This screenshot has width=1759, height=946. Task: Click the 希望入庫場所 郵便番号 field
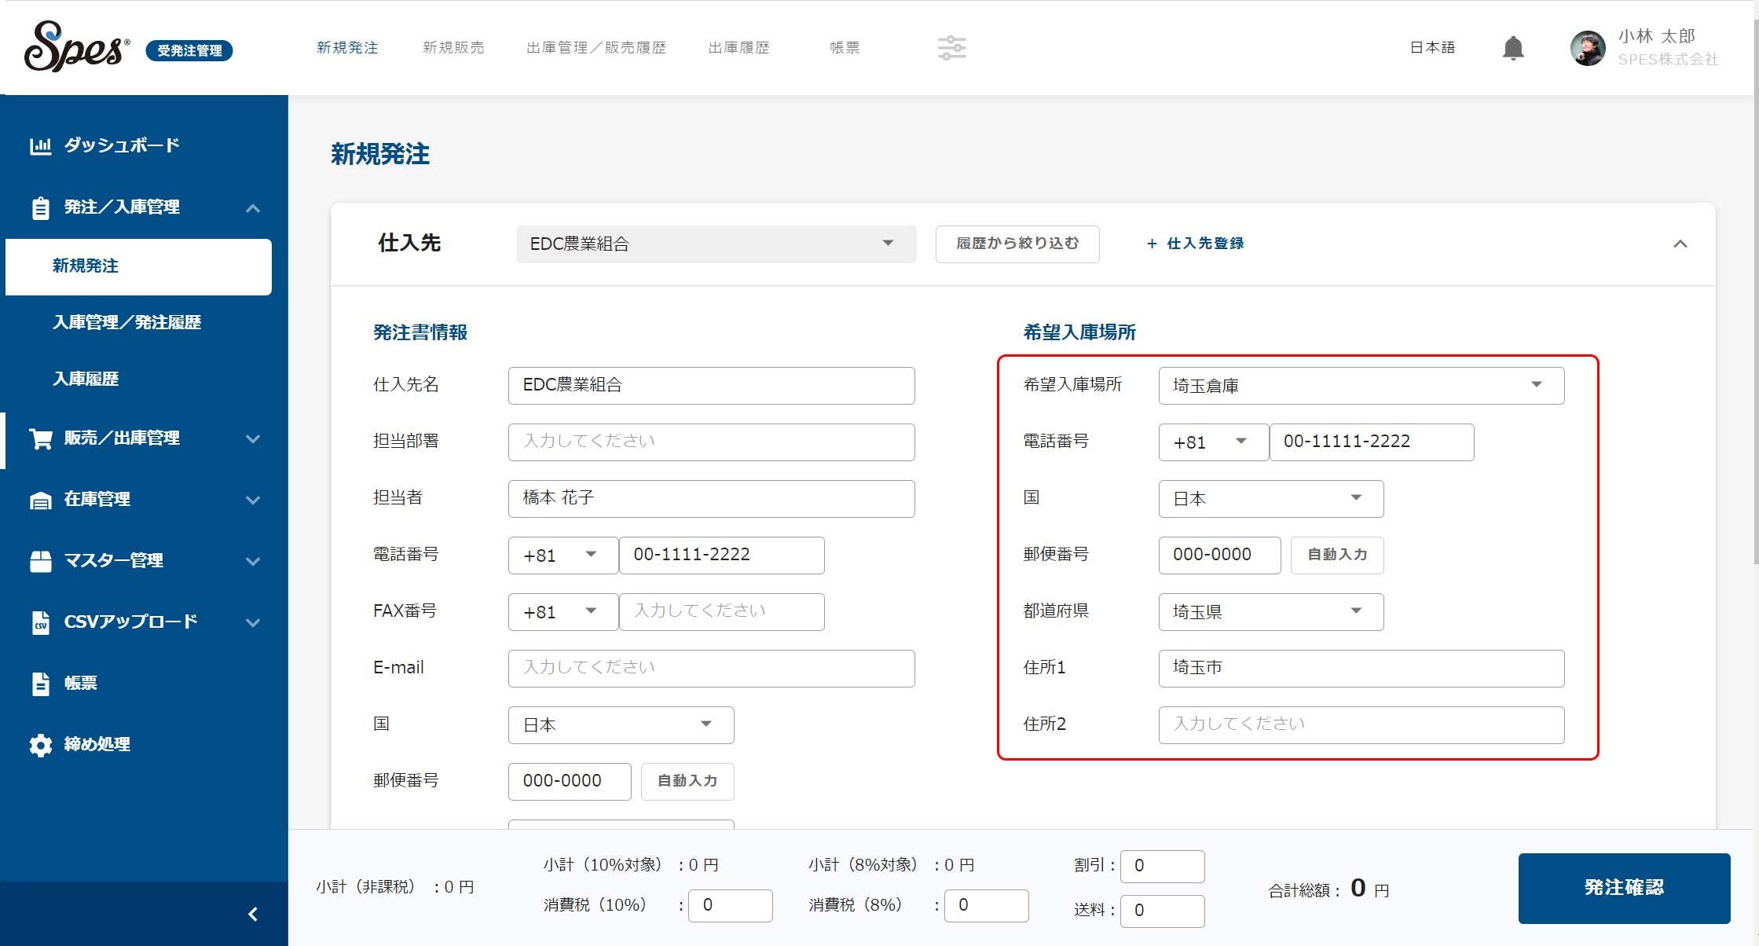click(x=1219, y=555)
